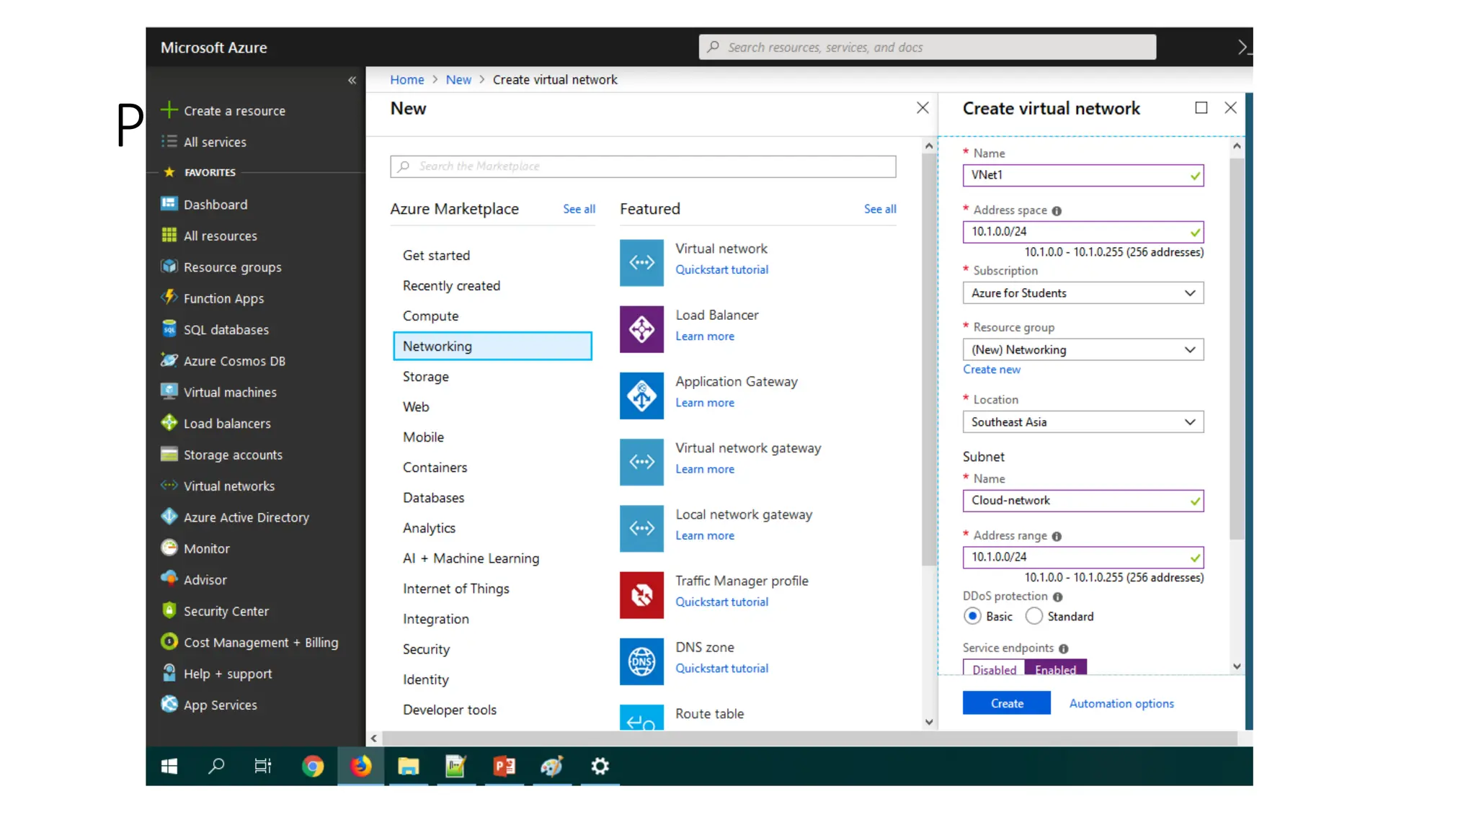1476x830 pixels.
Task: Select AI + Machine Learning category
Action: [471, 558]
